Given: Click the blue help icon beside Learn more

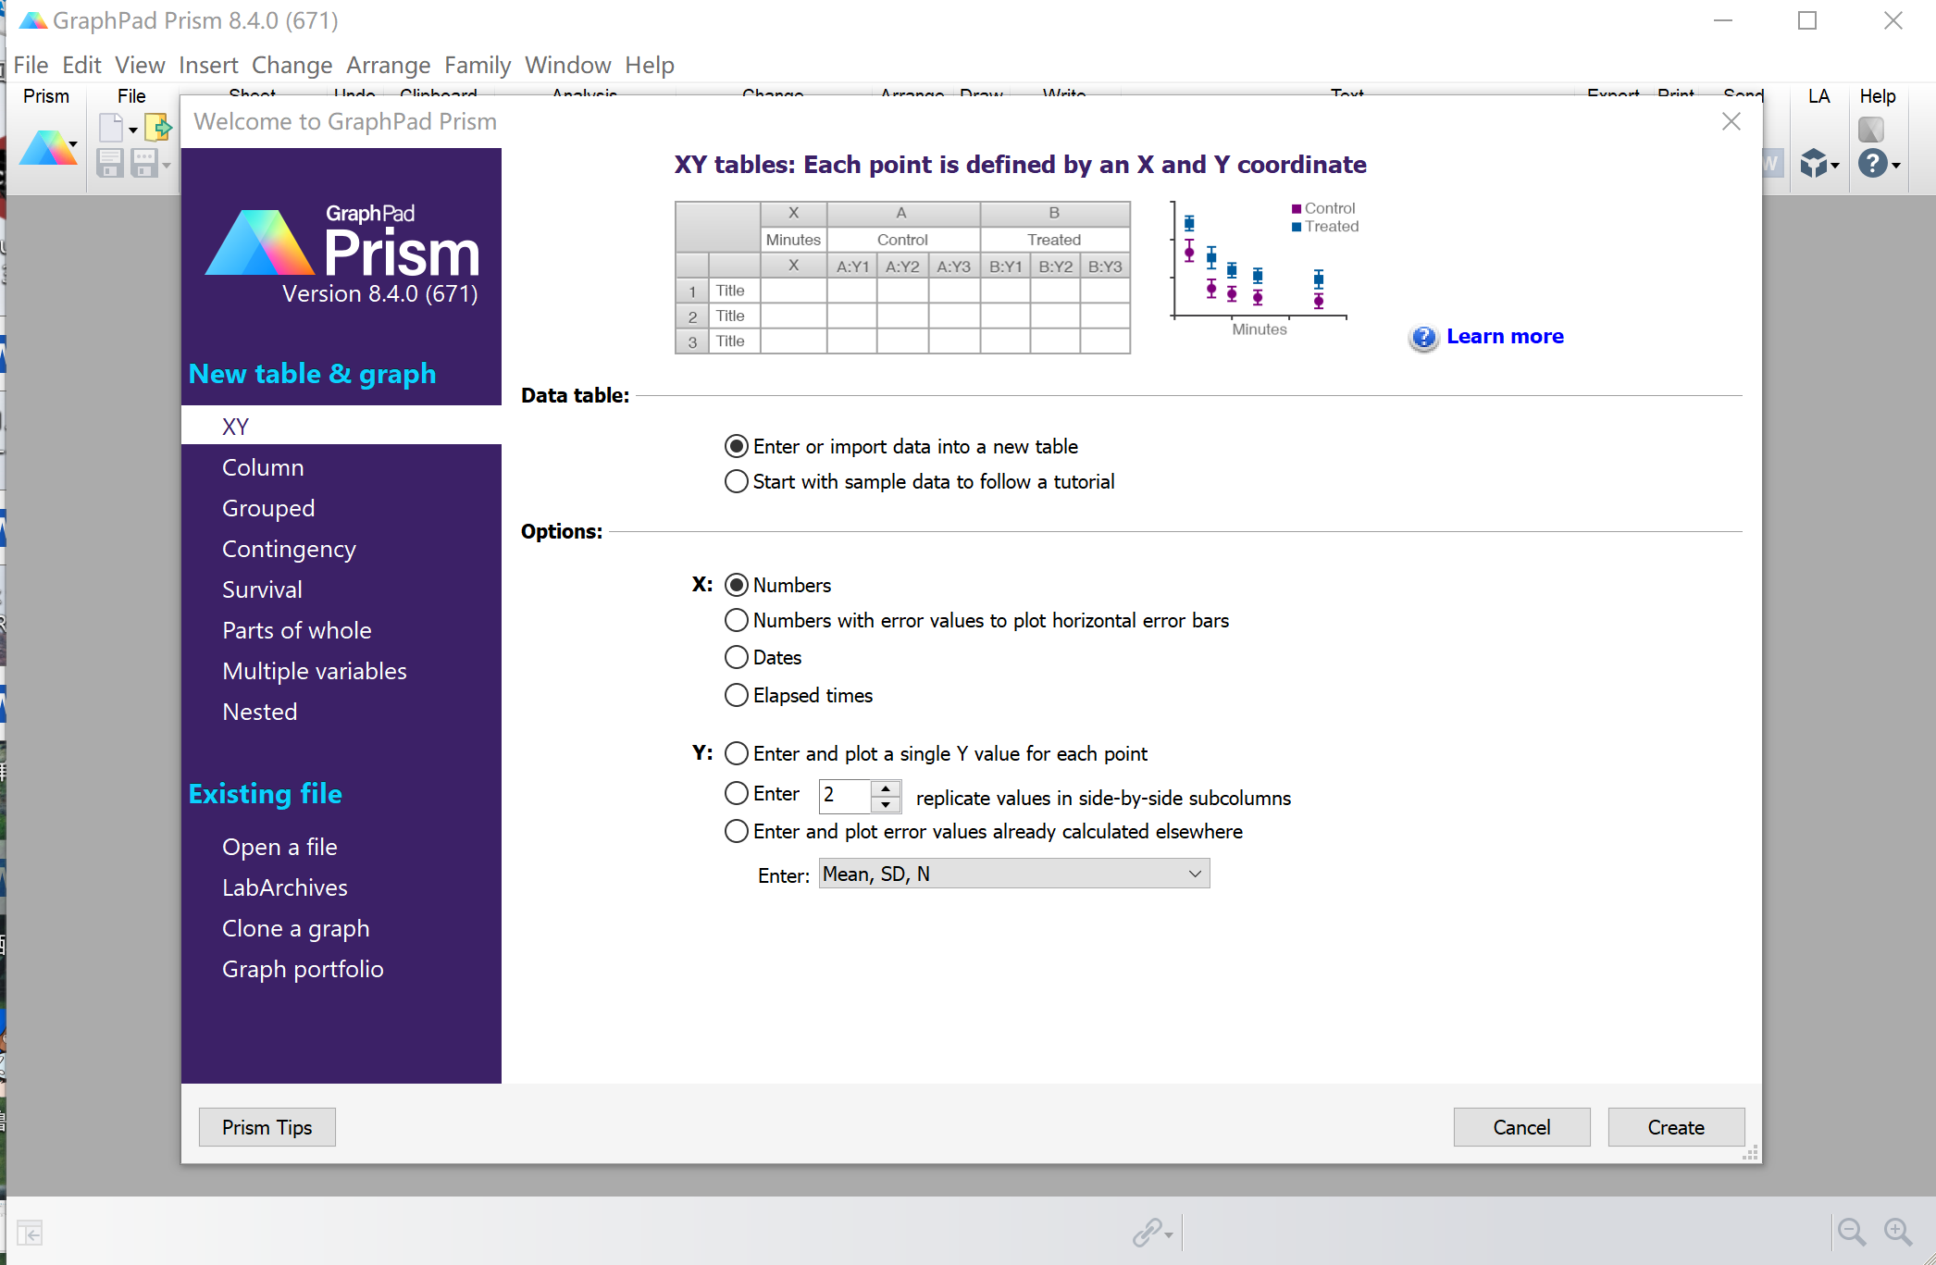Looking at the screenshot, I should pyautogui.click(x=1424, y=338).
